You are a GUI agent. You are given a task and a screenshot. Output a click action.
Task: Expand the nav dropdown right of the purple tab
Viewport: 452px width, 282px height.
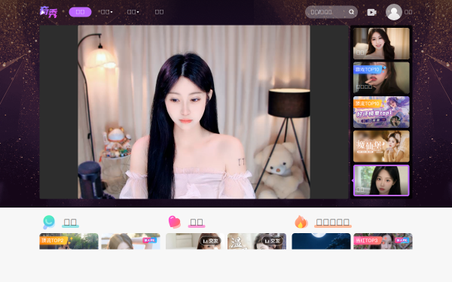(107, 12)
